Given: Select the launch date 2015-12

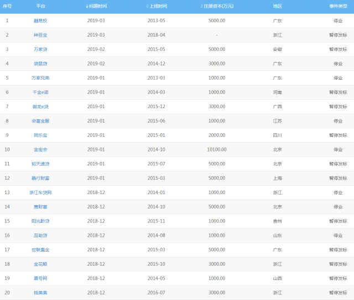Looking at the screenshot, I should [156, 106].
